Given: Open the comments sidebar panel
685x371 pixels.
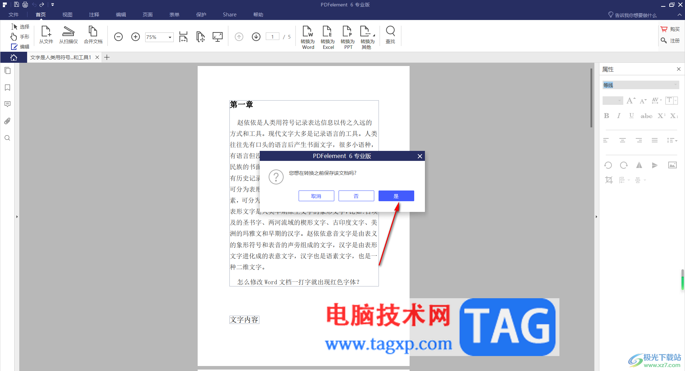Looking at the screenshot, I should point(7,104).
